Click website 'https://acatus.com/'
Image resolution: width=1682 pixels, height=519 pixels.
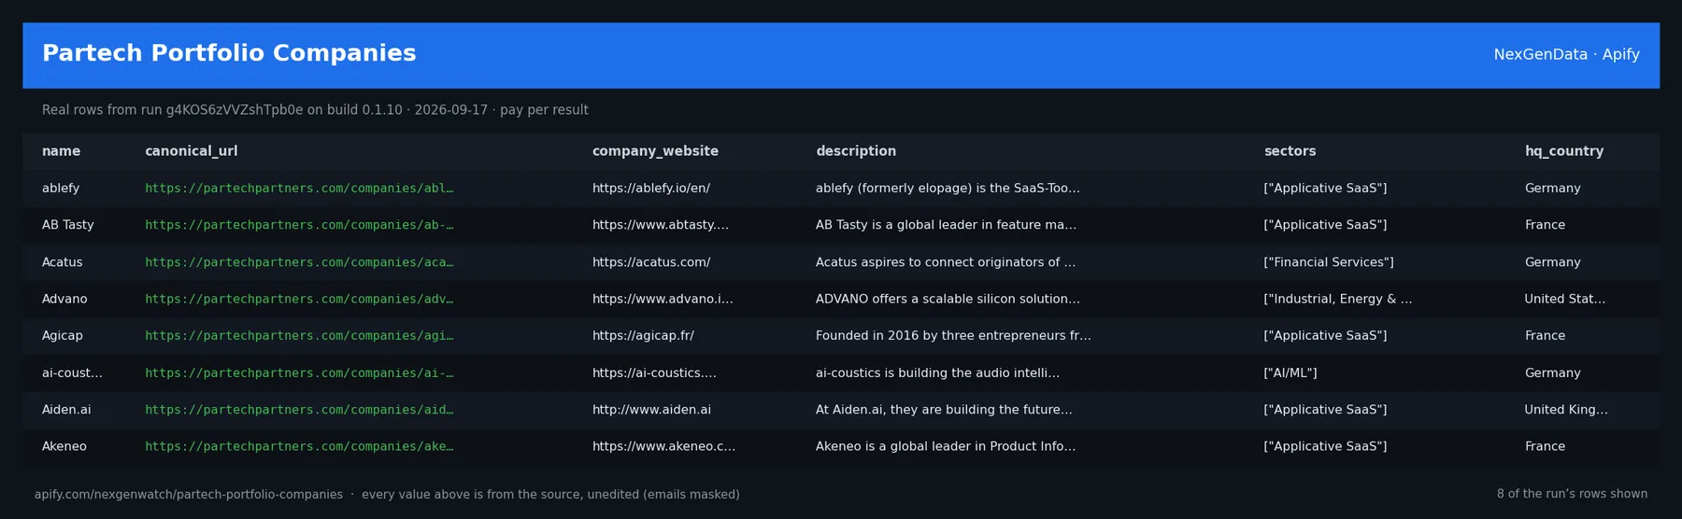point(651,262)
